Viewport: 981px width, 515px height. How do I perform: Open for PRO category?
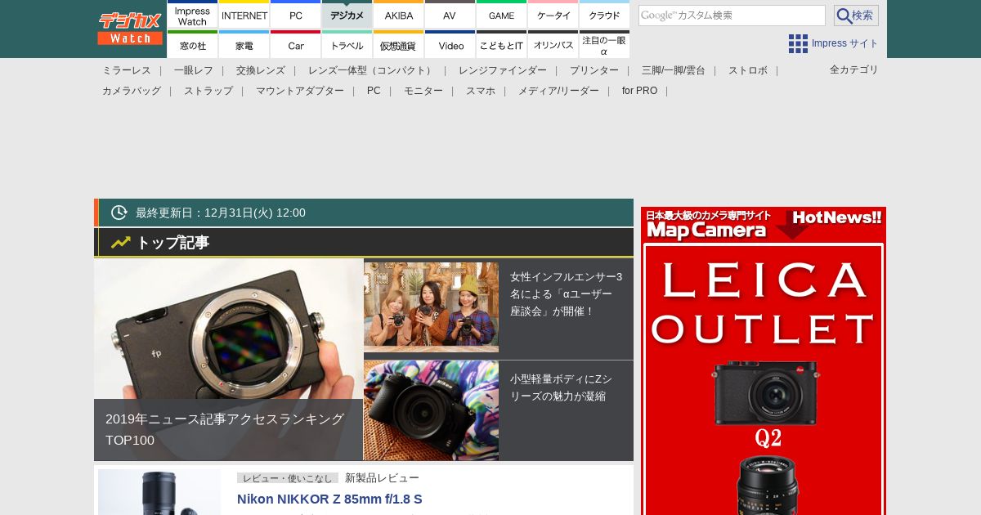[x=639, y=91]
